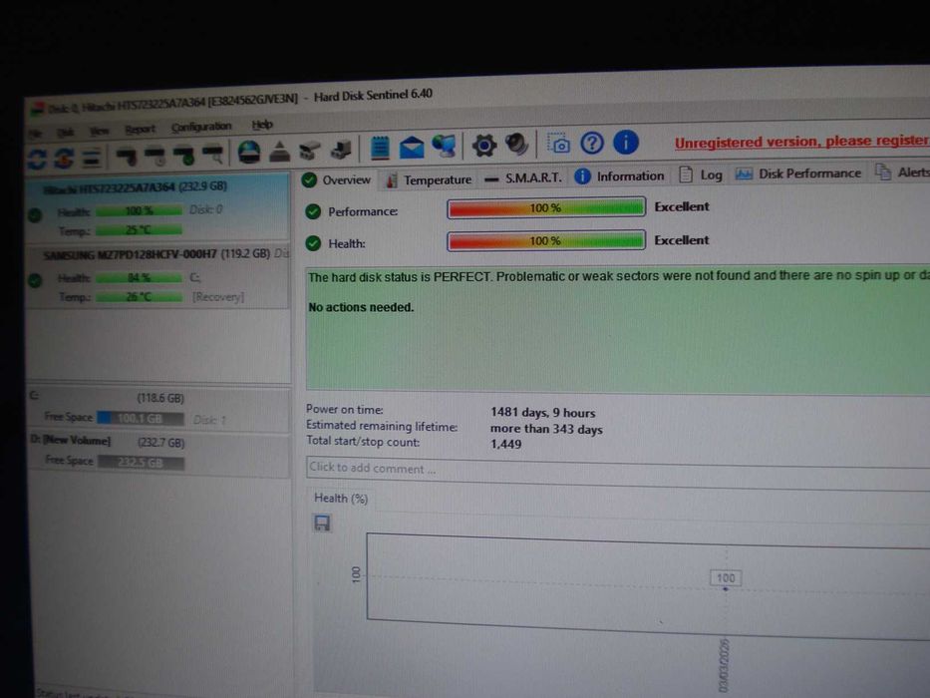Click the blue 'i' about icon

tap(625, 143)
